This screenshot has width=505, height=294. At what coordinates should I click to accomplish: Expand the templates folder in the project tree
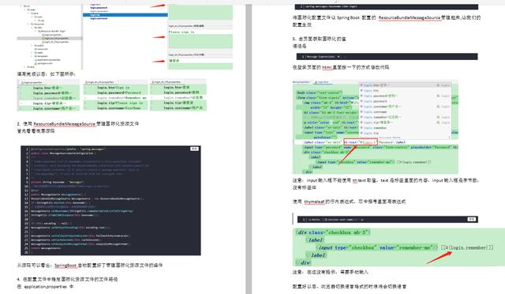coord(32,56)
